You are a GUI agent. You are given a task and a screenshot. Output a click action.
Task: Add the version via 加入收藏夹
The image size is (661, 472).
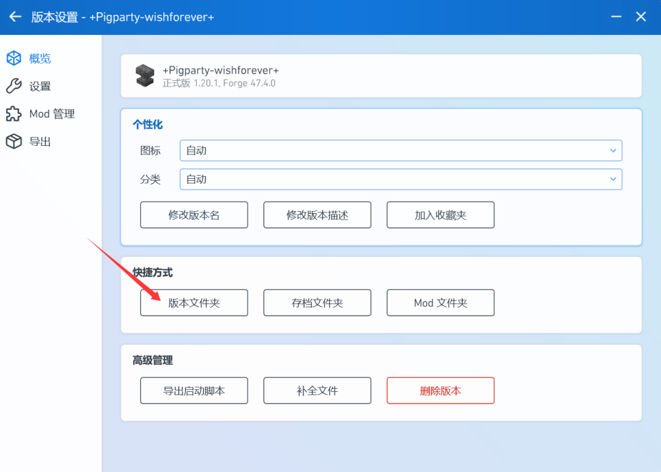440,215
